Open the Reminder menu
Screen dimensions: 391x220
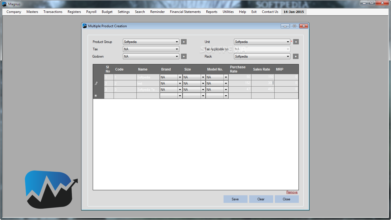[158, 12]
